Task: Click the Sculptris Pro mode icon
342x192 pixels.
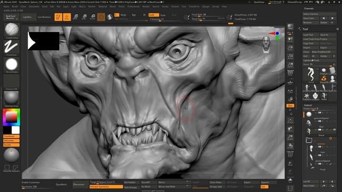Action: point(110,17)
